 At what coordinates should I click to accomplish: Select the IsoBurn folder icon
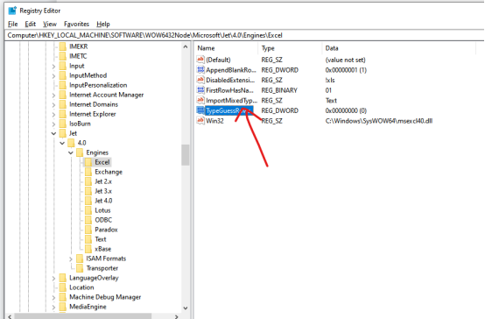[63, 124]
